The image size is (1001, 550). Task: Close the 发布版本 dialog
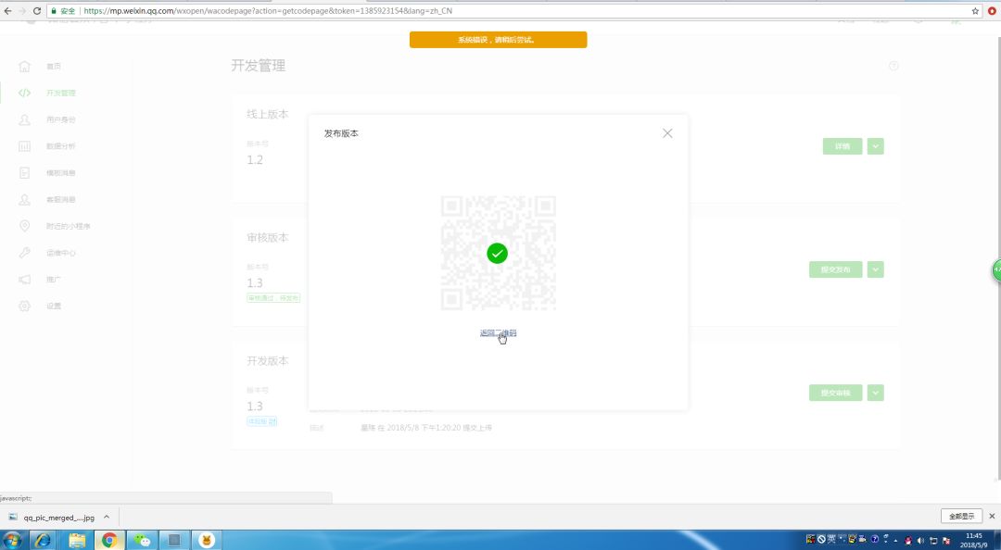point(667,133)
